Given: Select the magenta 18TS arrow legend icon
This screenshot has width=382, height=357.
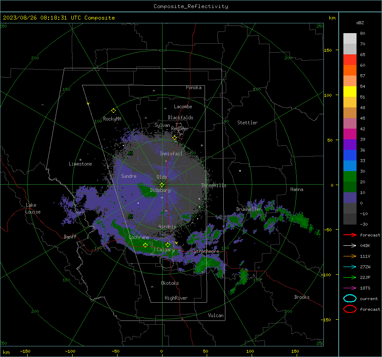Looking at the screenshot, I should tap(350, 288).
